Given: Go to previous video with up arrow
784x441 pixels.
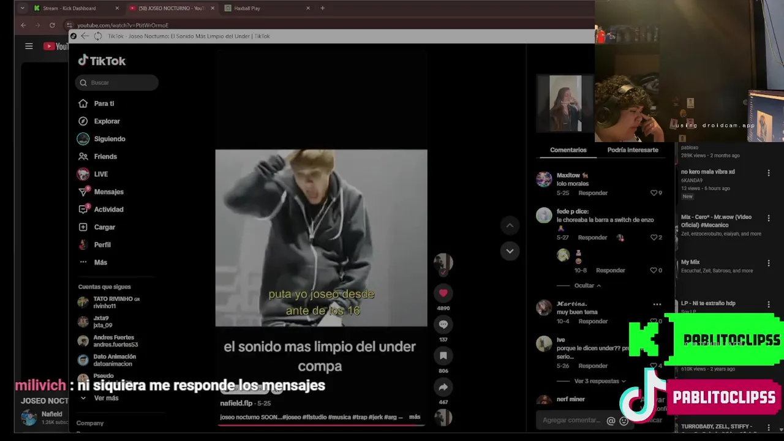Looking at the screenshot, I should coord(510,225).
